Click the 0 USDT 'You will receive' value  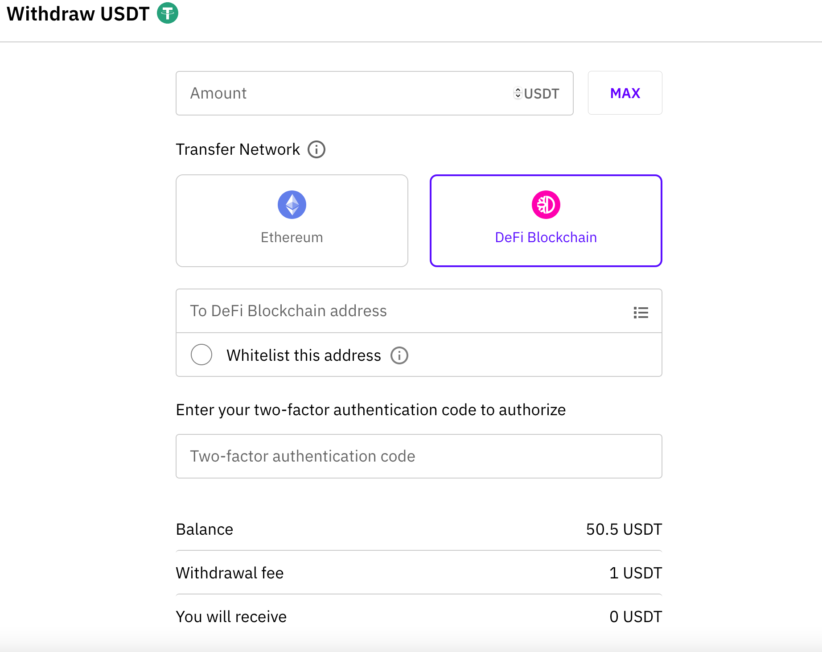[635, 617]
